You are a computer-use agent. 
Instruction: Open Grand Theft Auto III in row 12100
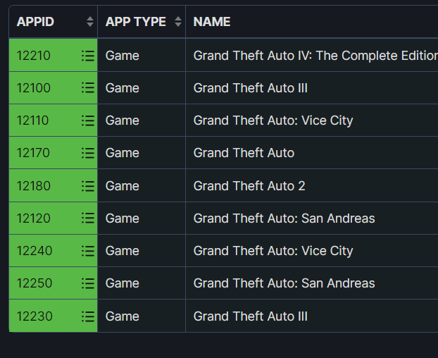point(251,88)
